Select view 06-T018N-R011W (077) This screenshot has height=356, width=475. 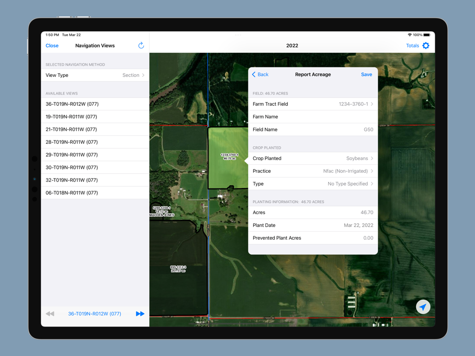[95, 193]
